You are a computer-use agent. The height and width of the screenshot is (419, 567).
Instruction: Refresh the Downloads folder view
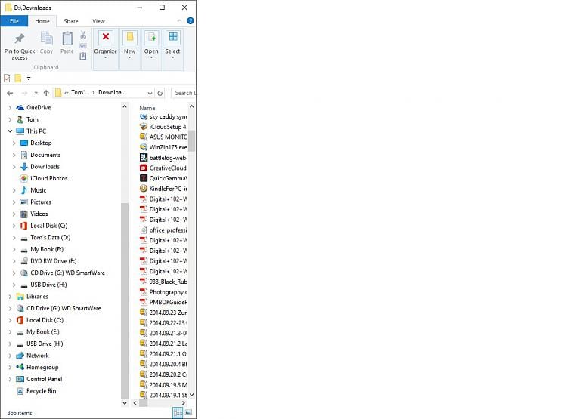(x=160, y=93)
